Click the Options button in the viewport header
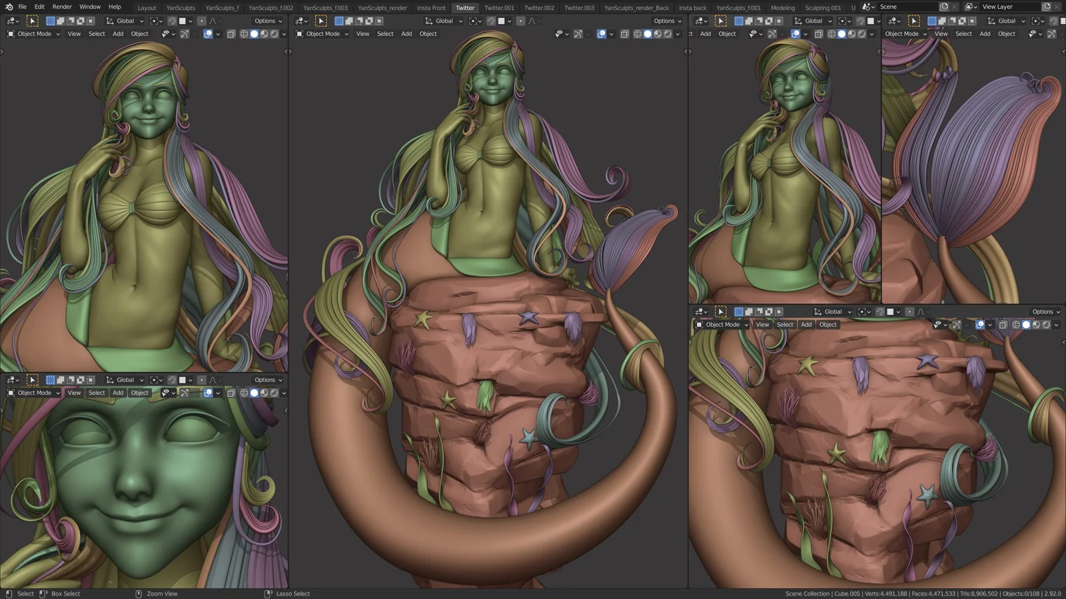 [x=266, y=21]
